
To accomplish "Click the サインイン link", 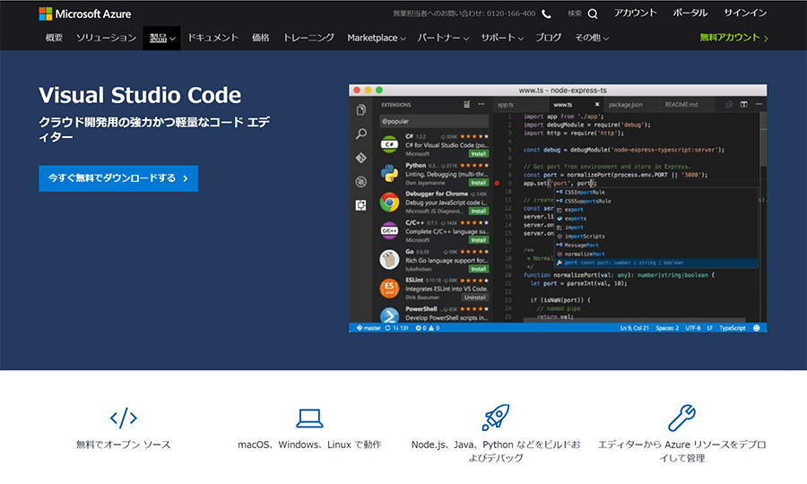I will click(x=745, y=13).
